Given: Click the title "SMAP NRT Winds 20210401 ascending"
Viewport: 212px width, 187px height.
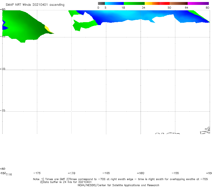Looking at the screenshot, I should (35, 5).
